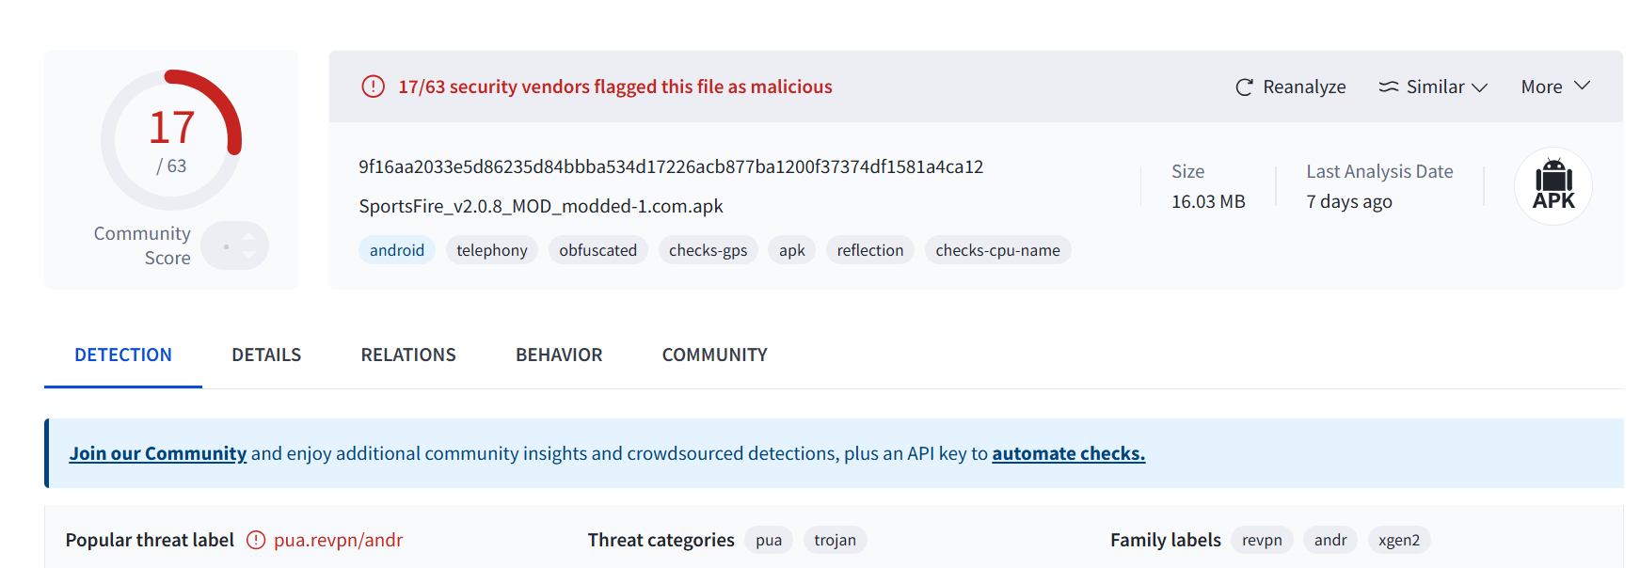Click the warning icon next to pua.revpn/andr
Screen dimensions: 1640x568
click(x=256, y=540)
